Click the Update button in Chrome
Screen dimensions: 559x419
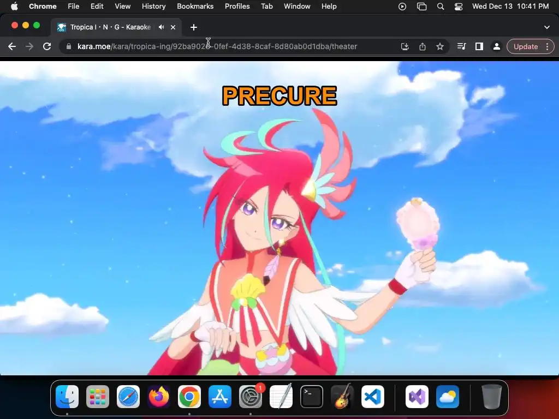pyautogui.click(x=526, y=47)
